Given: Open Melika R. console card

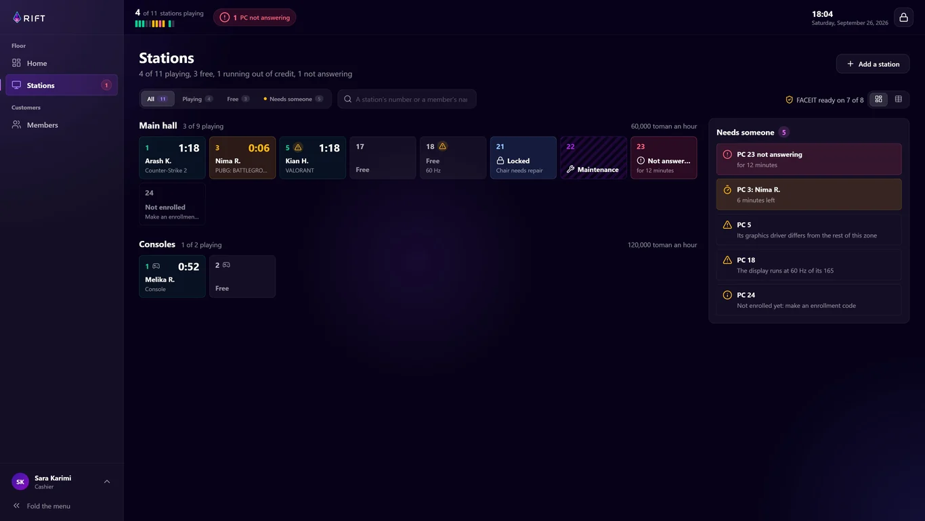Looking at the screenshot, I should coord(172,276).
